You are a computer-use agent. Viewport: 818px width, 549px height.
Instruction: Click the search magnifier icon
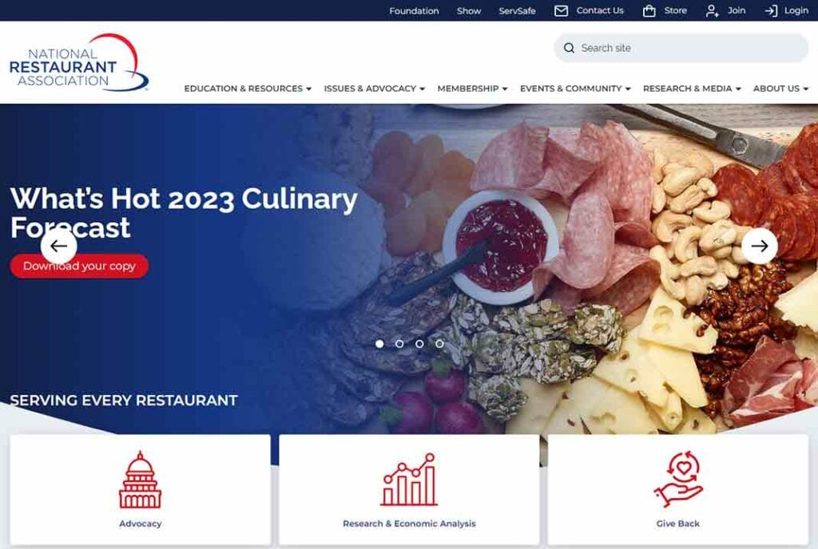(569, 48)
